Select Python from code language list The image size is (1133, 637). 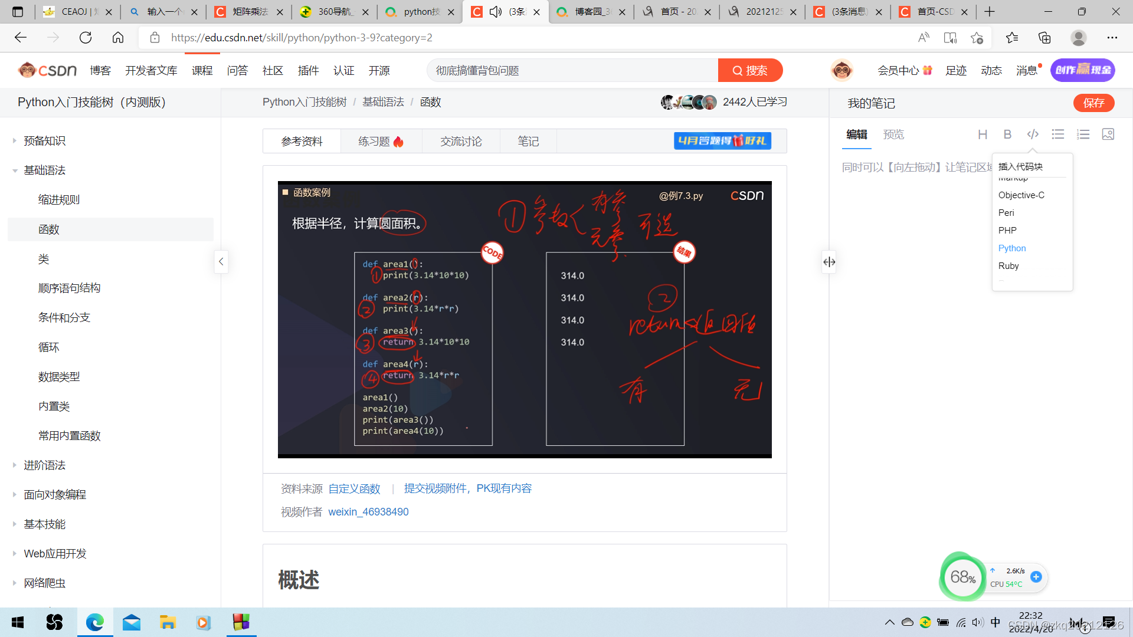(x=1012, y=248)
